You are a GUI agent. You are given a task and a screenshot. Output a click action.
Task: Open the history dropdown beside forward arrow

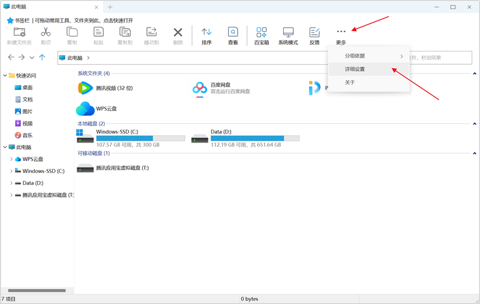pyautogui.click(x=32, y=58)
